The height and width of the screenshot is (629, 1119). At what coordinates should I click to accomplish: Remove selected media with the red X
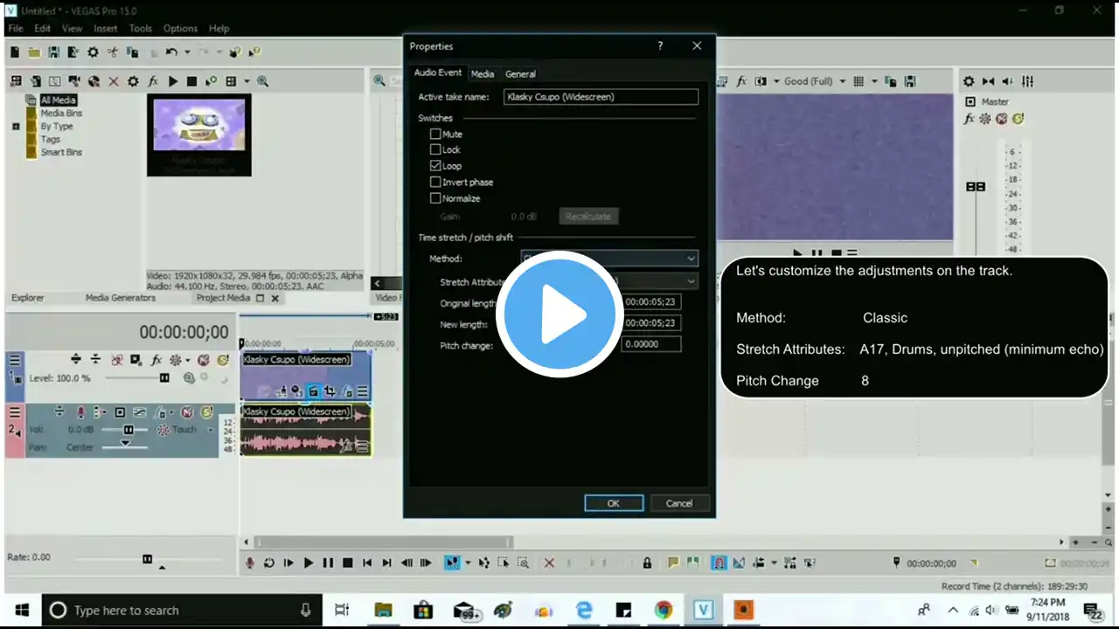(114, 81)
